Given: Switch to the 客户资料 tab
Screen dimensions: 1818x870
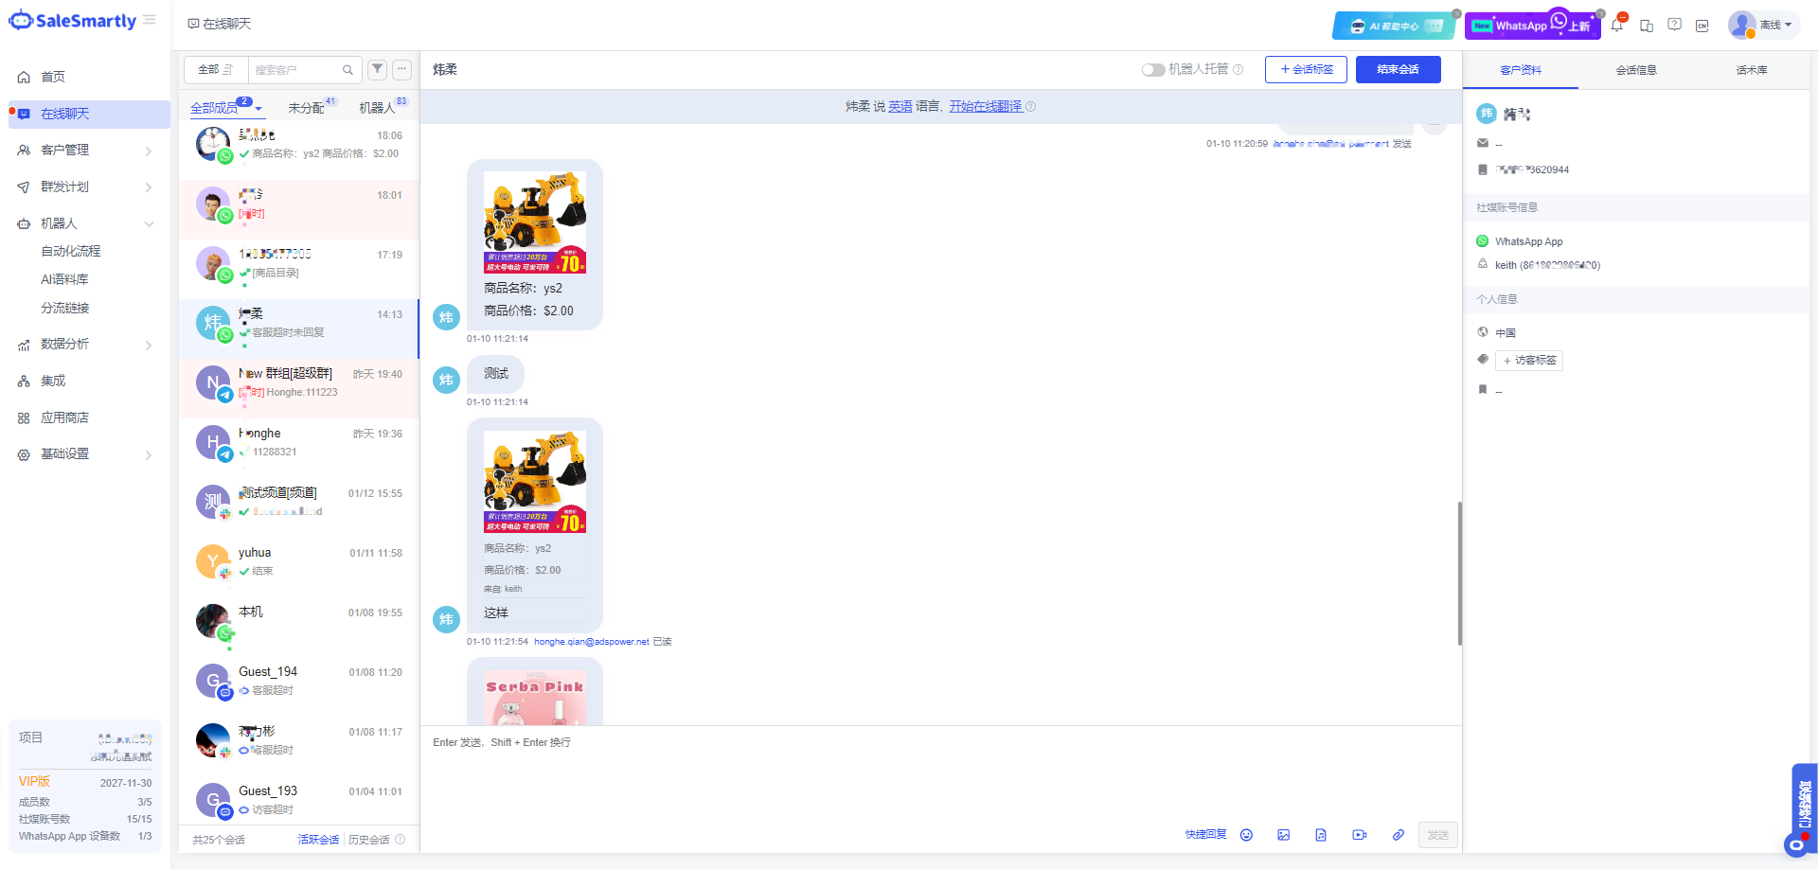Looking at the screenshot, I should [1521, 70].
